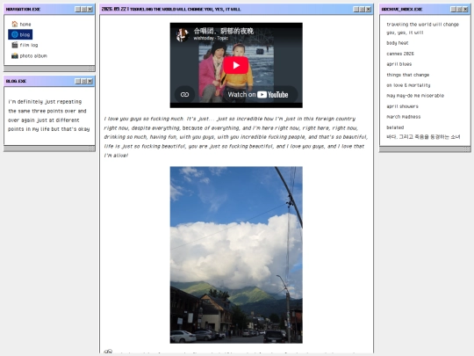This screenshot has height=356, width=474.
Task: Copy link icon in video embed
Action: click(x=184, y=94)
